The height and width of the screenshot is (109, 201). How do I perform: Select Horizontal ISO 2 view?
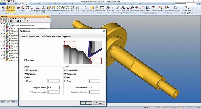point(43,9)
